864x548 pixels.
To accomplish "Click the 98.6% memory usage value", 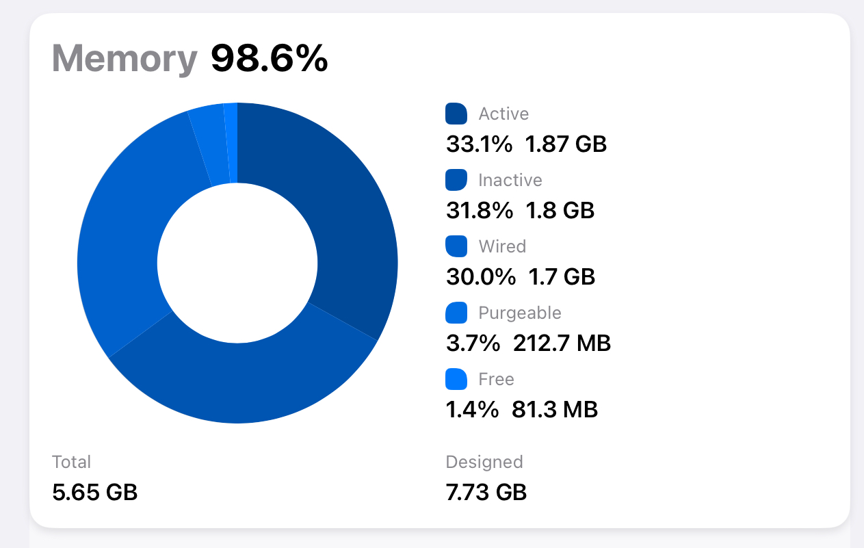I will coord(270,58).
